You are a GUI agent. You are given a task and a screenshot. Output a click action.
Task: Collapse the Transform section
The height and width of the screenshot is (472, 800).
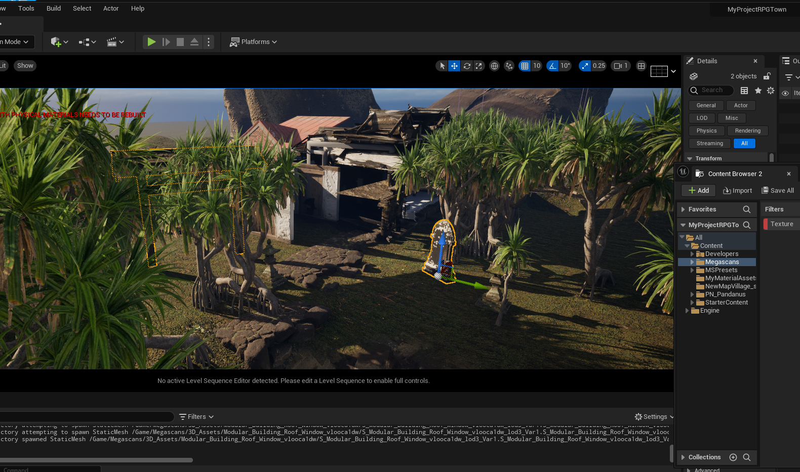pyautogui.click(x=690, y=158)
